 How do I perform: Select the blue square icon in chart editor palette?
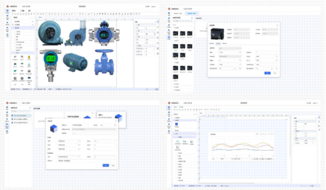(x=177, y=124)
